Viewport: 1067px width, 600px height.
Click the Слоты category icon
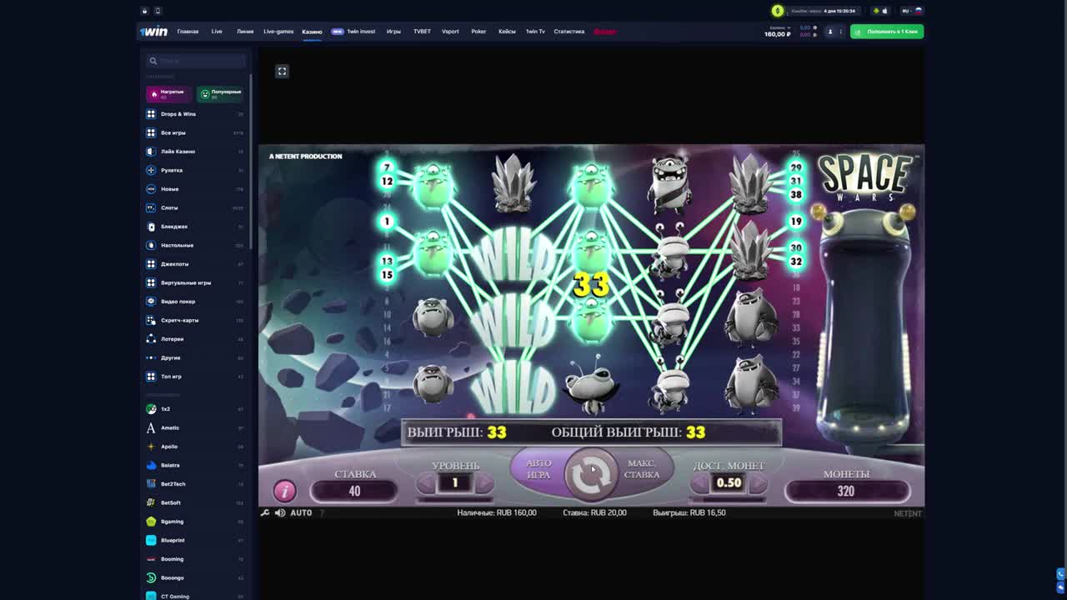coord(151,207)
